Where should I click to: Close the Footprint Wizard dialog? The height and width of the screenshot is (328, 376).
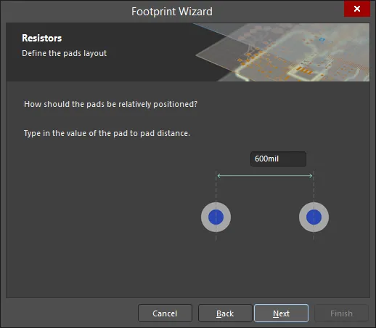(x=357, y=9)
